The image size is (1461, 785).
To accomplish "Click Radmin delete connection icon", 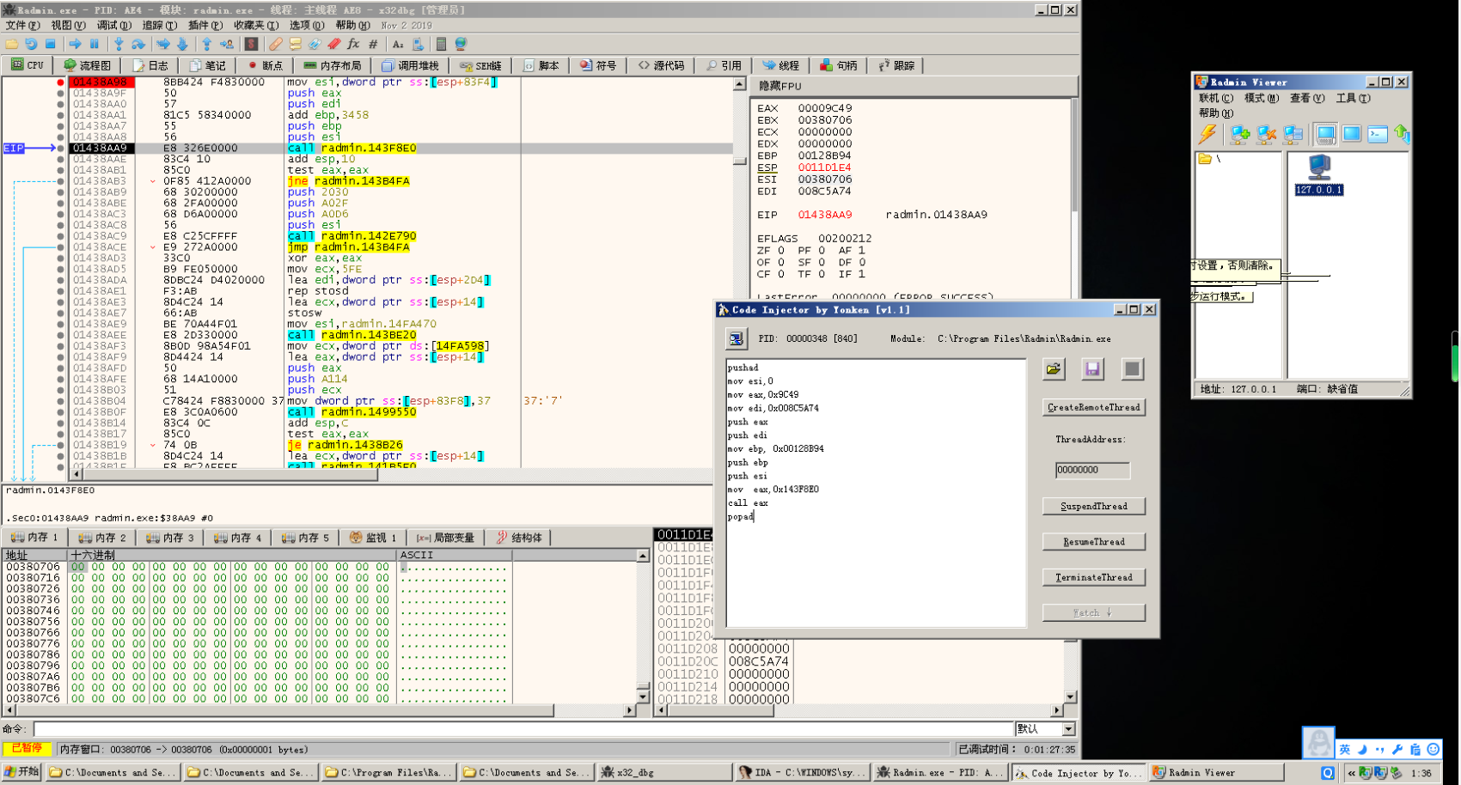I will [x=1266, y=134].
